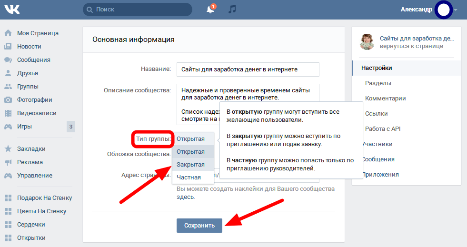Open the Тип группы dropdown showing Открытая
Viewport: 467px width, 247px height.
point(193,138)
